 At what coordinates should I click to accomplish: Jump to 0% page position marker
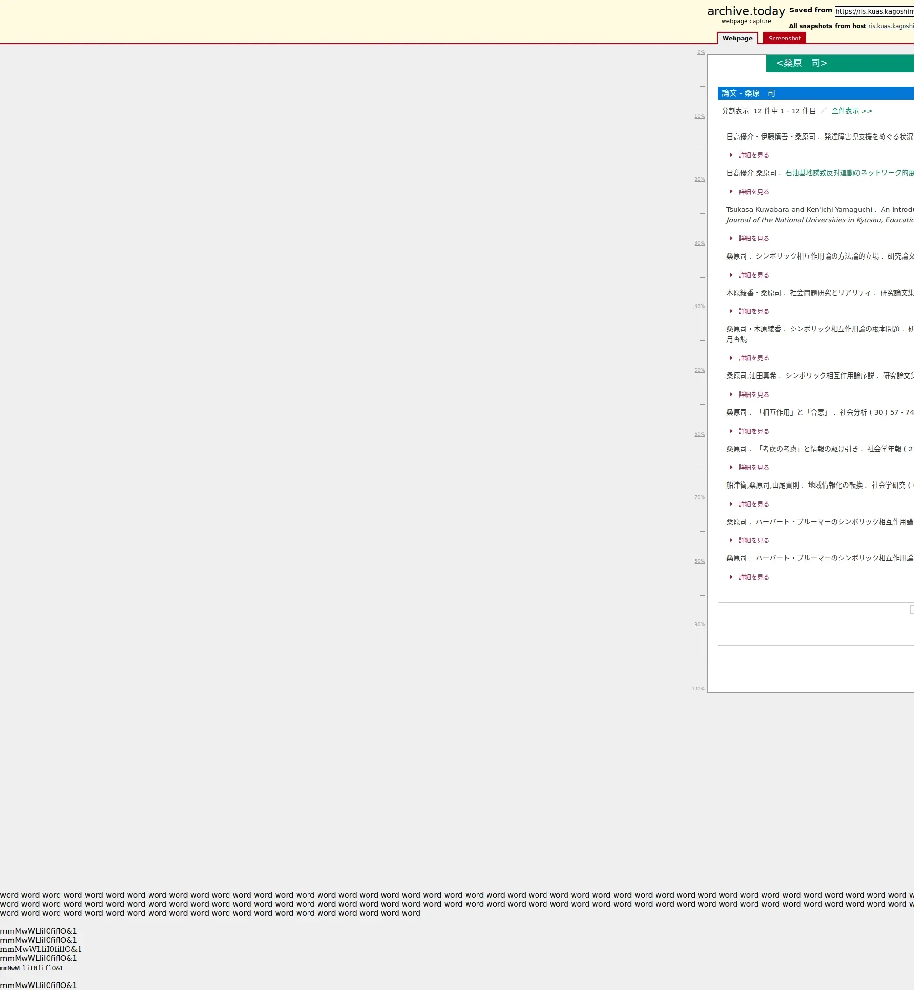[x=701, y=52]
